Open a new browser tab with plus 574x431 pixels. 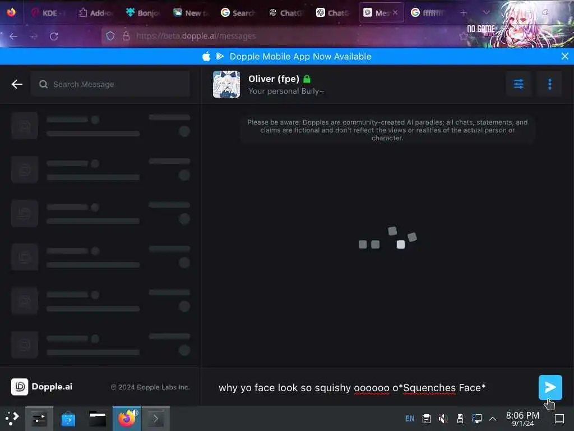click(464, 13)
